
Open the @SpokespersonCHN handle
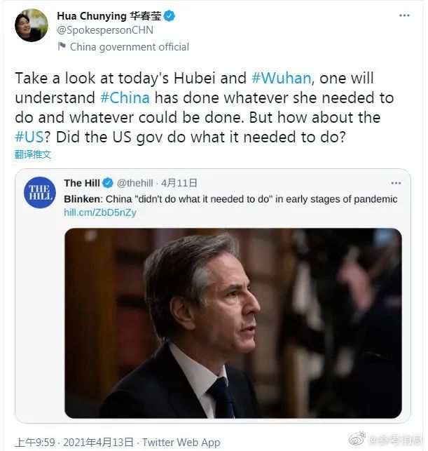point(105,30)
